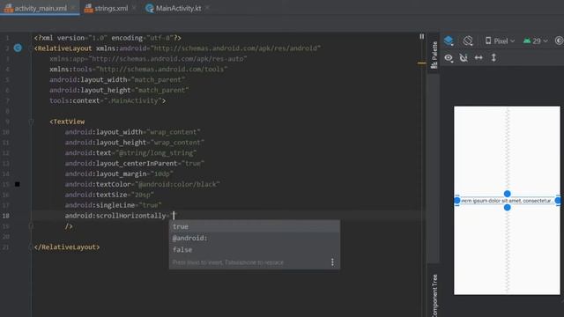Click the yellow warning stripe in scrollbar
Image resolution: width=564 pixels, height=317 pixels.
[422, 63]
